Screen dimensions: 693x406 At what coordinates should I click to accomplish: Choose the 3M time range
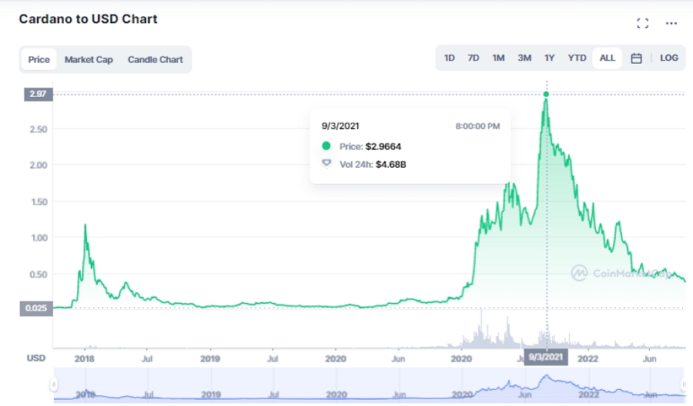tap(524, 58)
